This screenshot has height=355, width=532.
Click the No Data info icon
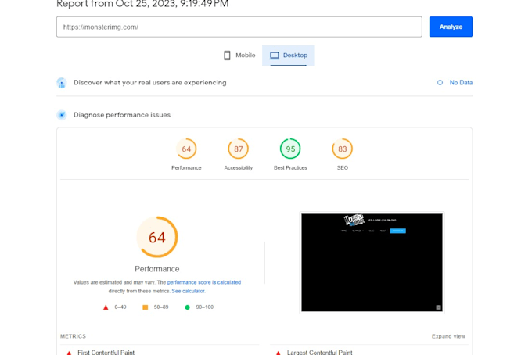click(440, 82)
